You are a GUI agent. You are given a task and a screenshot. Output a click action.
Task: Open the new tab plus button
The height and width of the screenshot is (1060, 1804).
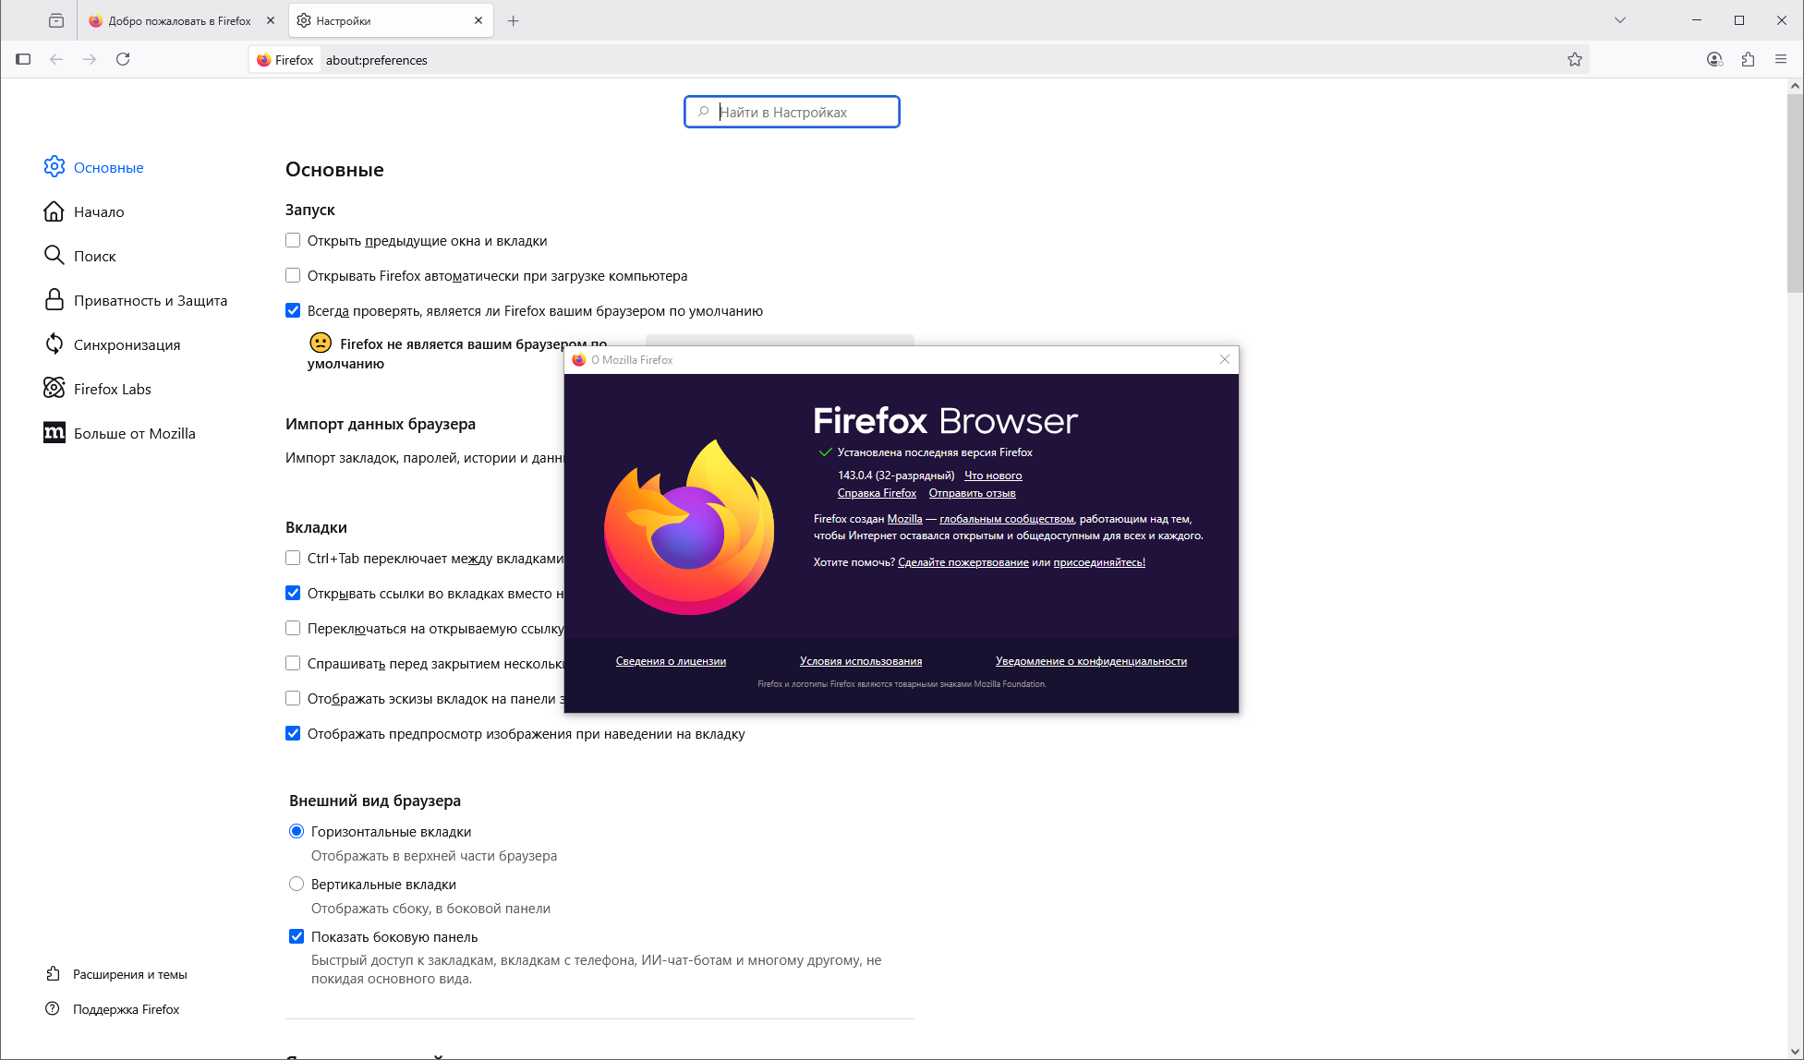514,20
